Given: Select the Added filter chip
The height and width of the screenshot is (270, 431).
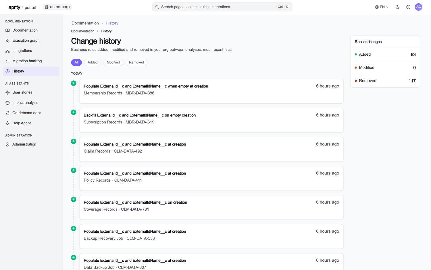Looking at the screenshot, I should 93,62.
